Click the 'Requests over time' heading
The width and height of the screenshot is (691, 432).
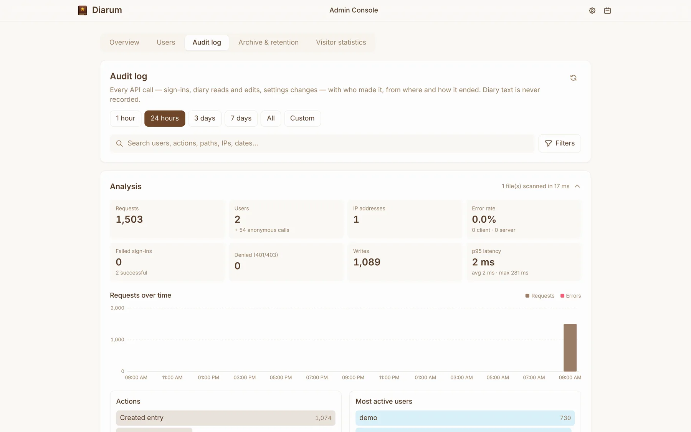click(x=141, y=295)
